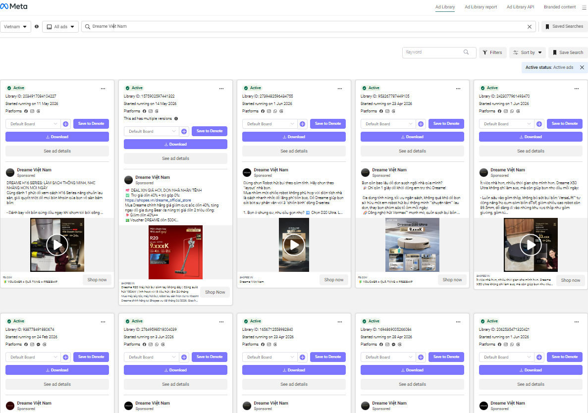Add board plus icon on ad 2739482596434755
Viewport: 588px width, 413px height.
[x=303, y=124]
